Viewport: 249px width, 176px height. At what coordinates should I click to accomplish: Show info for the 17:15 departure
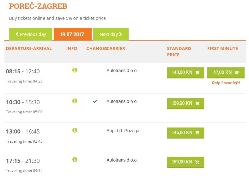tap(75, 159)
